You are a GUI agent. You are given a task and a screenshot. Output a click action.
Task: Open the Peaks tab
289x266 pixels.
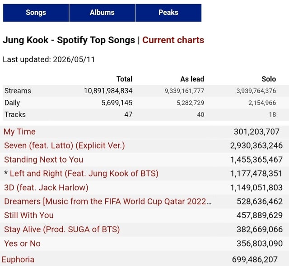click(168, 13)
